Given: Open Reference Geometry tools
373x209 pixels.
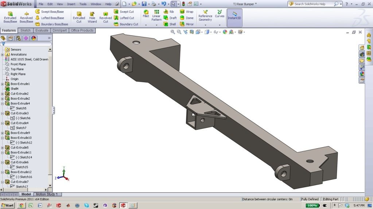Looking at the screenshot, I should [205, 16].
